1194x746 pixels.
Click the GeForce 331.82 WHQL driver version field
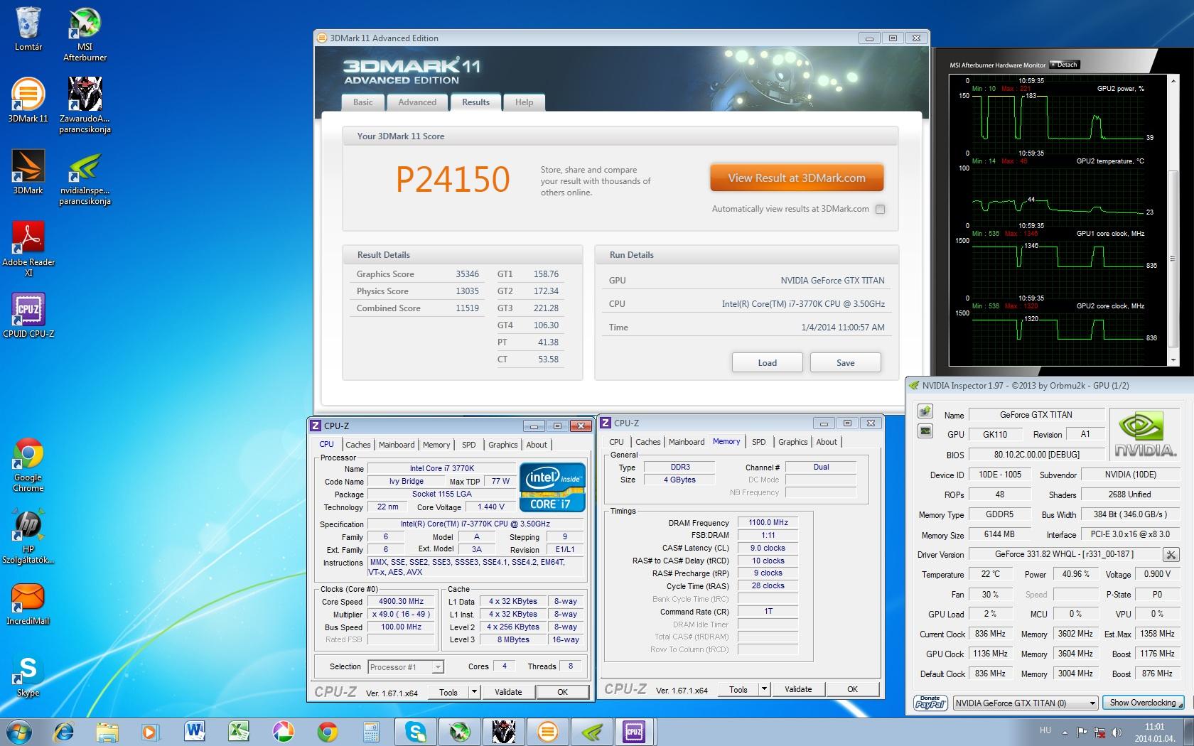pos(1063,554)
